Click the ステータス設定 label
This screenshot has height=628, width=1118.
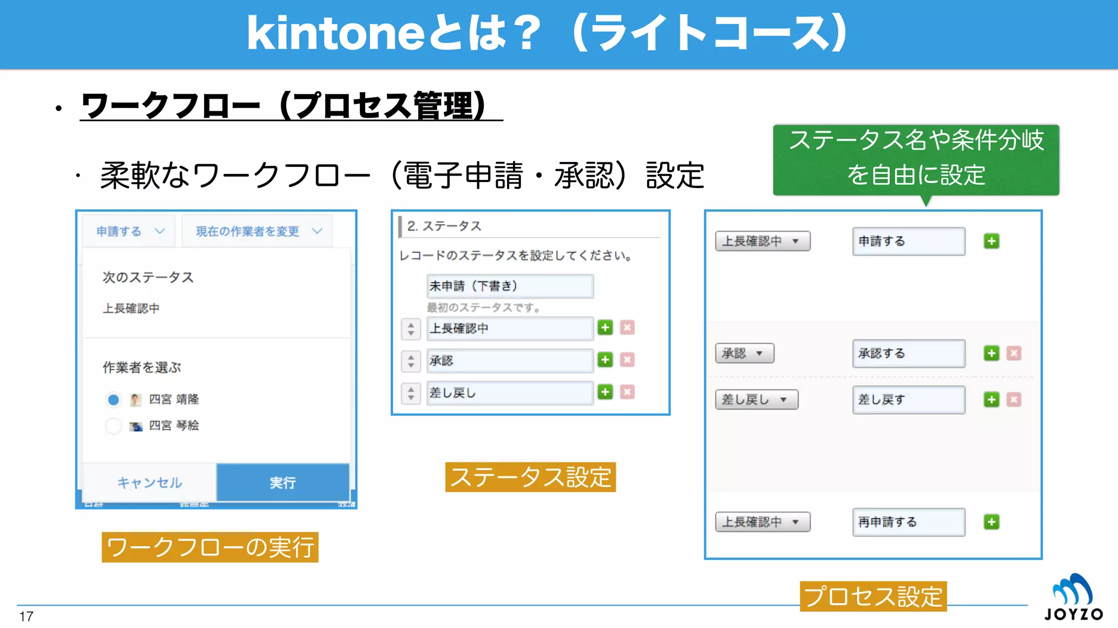(x=531, y=477)
